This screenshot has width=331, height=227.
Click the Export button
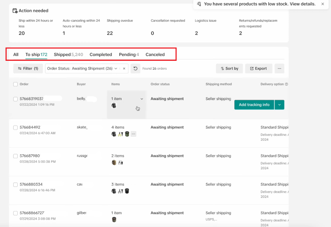[259, 68]
